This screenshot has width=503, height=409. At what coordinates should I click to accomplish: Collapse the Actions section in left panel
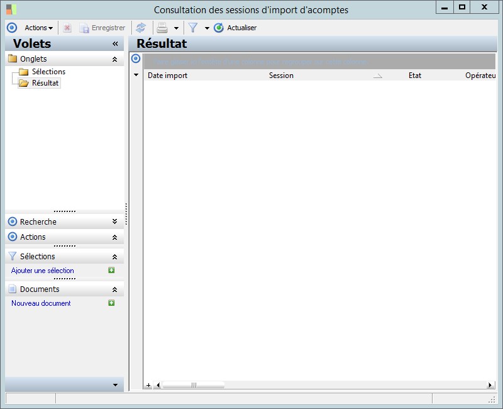point(114,237)
